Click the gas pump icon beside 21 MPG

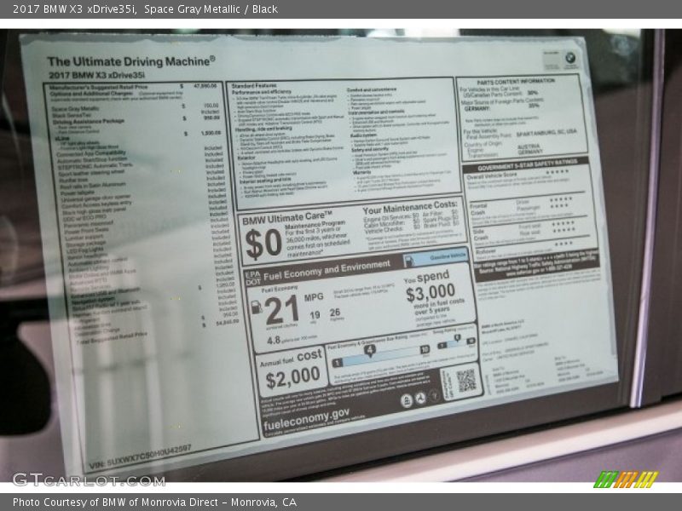257,307
